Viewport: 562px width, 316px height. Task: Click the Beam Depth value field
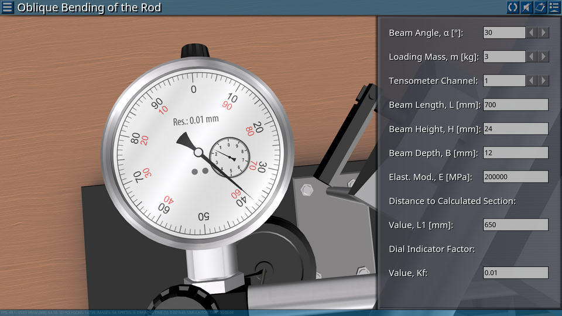pyautogui.click(x=515, y=153)
